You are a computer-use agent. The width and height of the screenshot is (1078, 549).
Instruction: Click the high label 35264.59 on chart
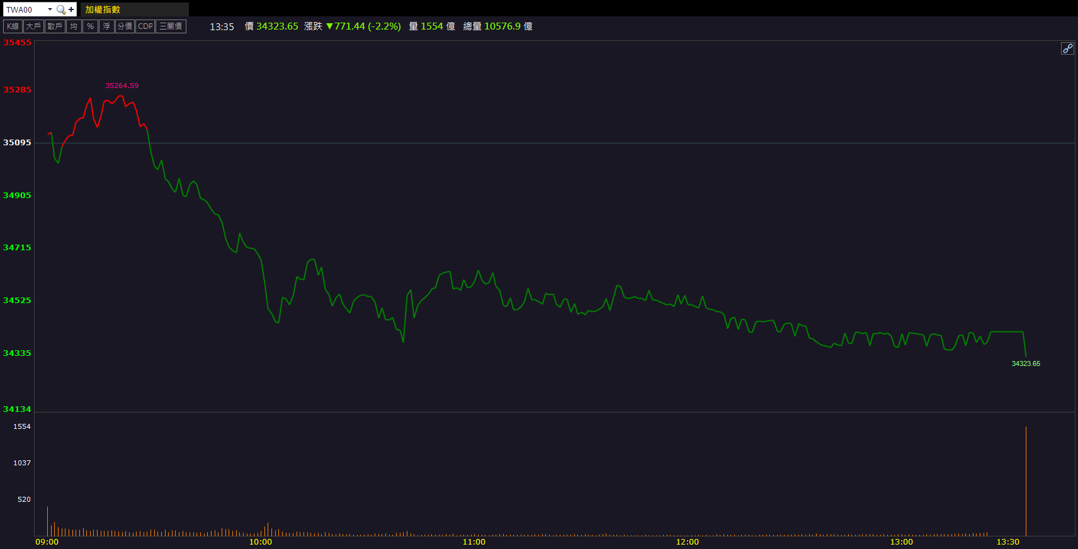point(122,86)
